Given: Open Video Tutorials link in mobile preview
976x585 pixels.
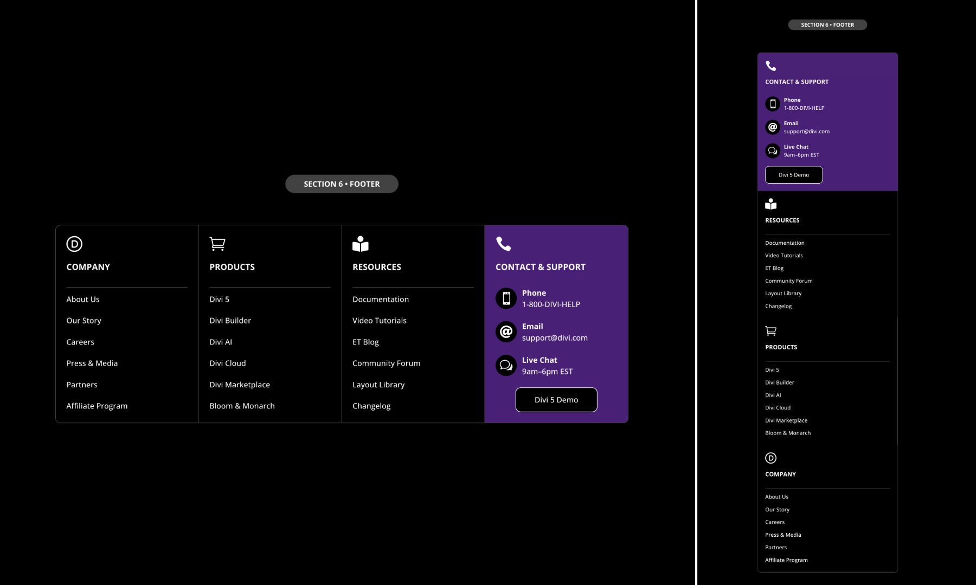Looking at the screenshot, I should coord(784,256).
